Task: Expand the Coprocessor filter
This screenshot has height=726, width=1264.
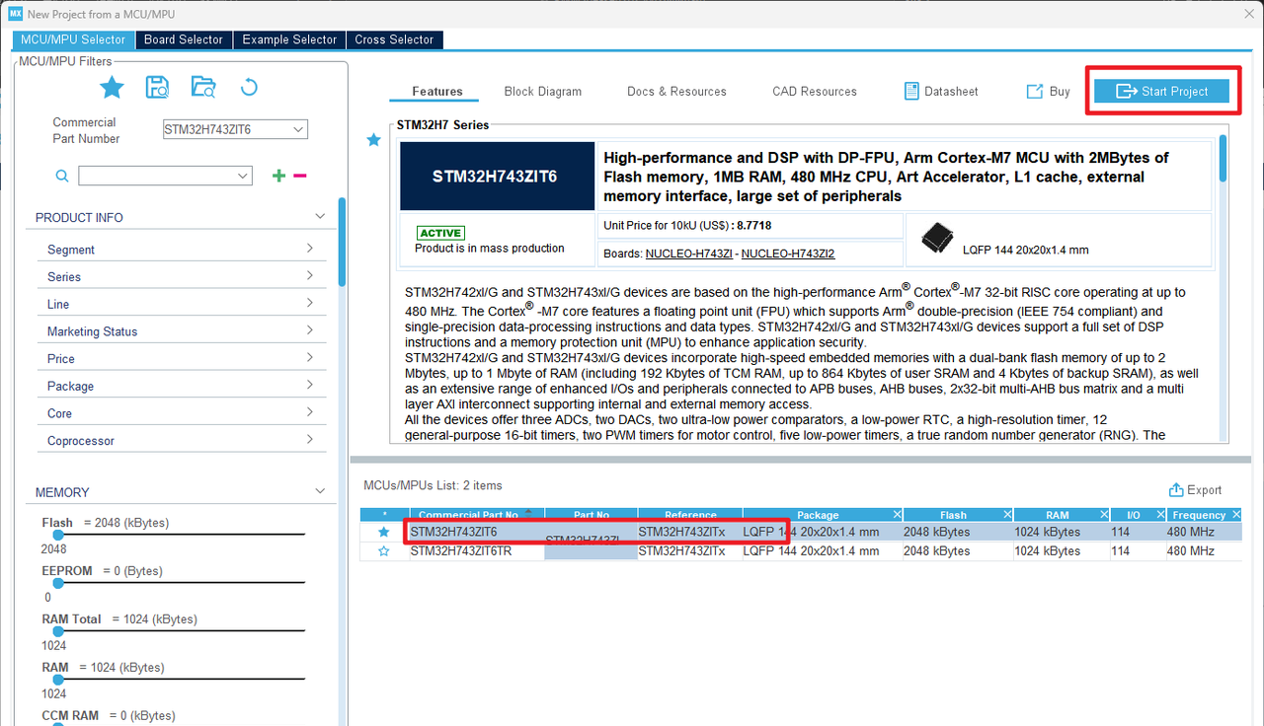Action: point(309,440)
